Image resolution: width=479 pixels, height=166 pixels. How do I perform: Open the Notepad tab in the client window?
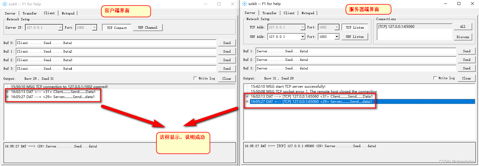point(68,13)
